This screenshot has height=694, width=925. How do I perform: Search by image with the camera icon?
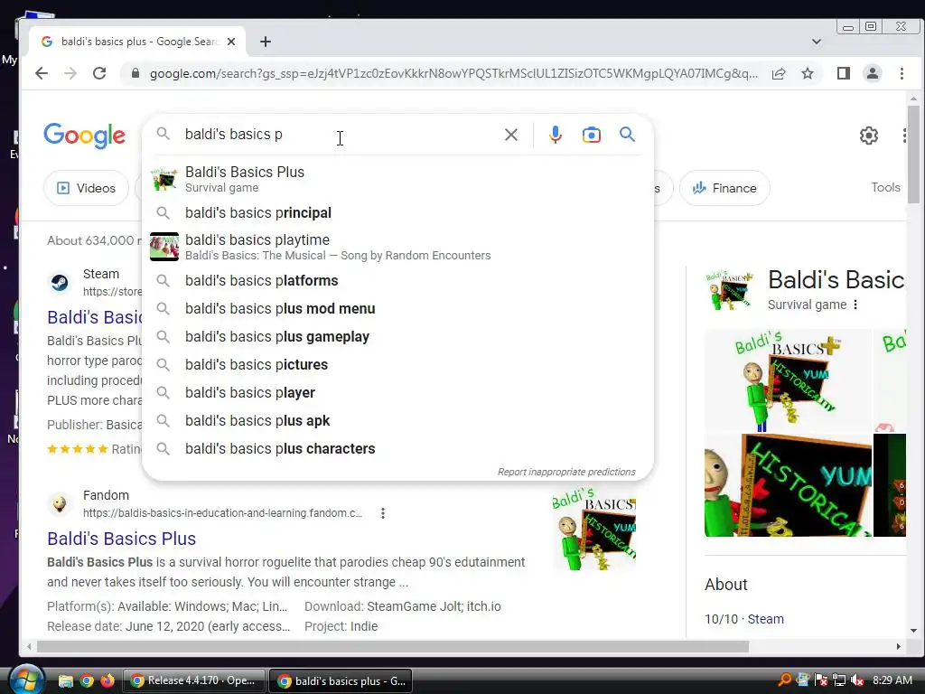pos(591,135)
